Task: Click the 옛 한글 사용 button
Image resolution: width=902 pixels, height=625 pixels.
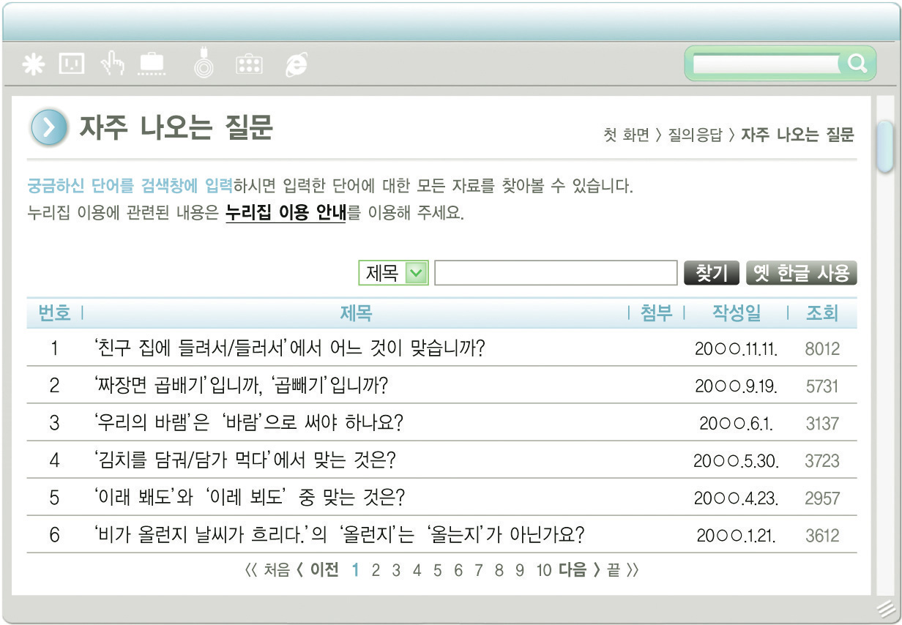Action: point(801,274)
